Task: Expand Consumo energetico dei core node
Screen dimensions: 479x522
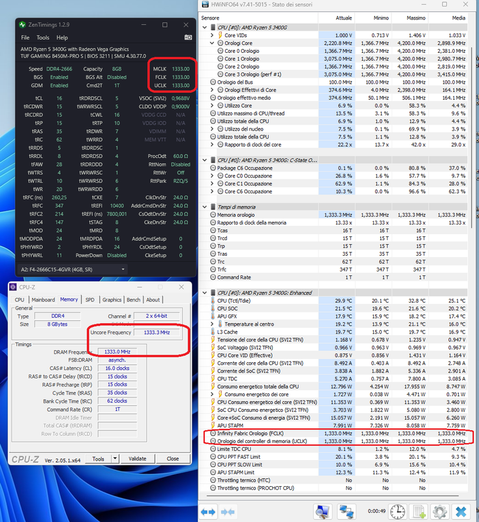Action: click(x=212, y=394)
